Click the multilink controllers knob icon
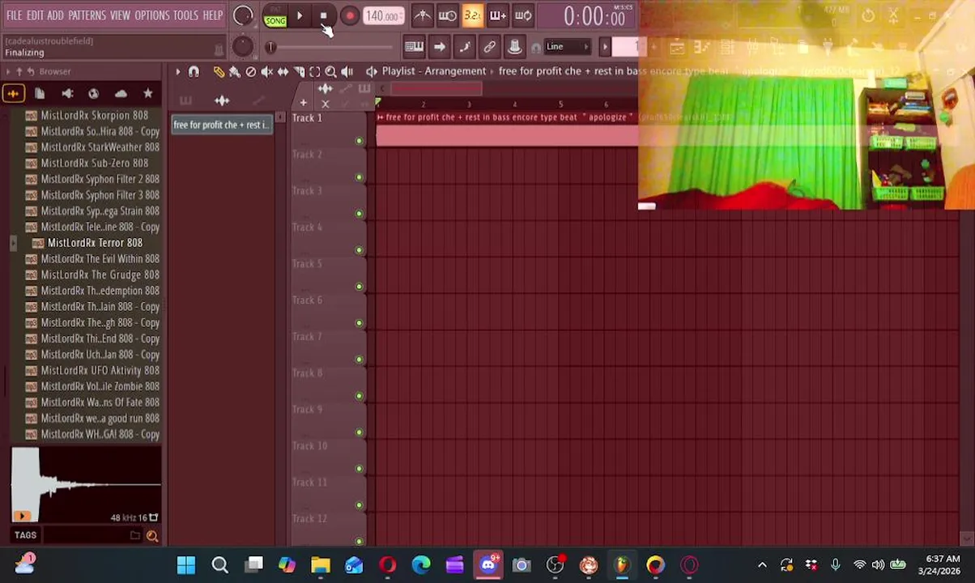Viewport: 975px width, 583px height. pyautogui.click(x=514, y=46)
